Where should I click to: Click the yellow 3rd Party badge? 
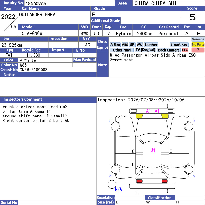click(198, 44)
